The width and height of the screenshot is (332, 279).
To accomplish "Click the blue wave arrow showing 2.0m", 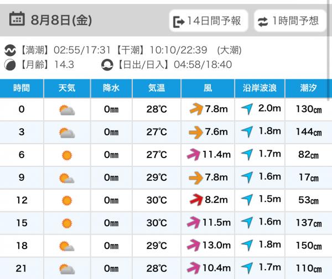I will [247, 109].
